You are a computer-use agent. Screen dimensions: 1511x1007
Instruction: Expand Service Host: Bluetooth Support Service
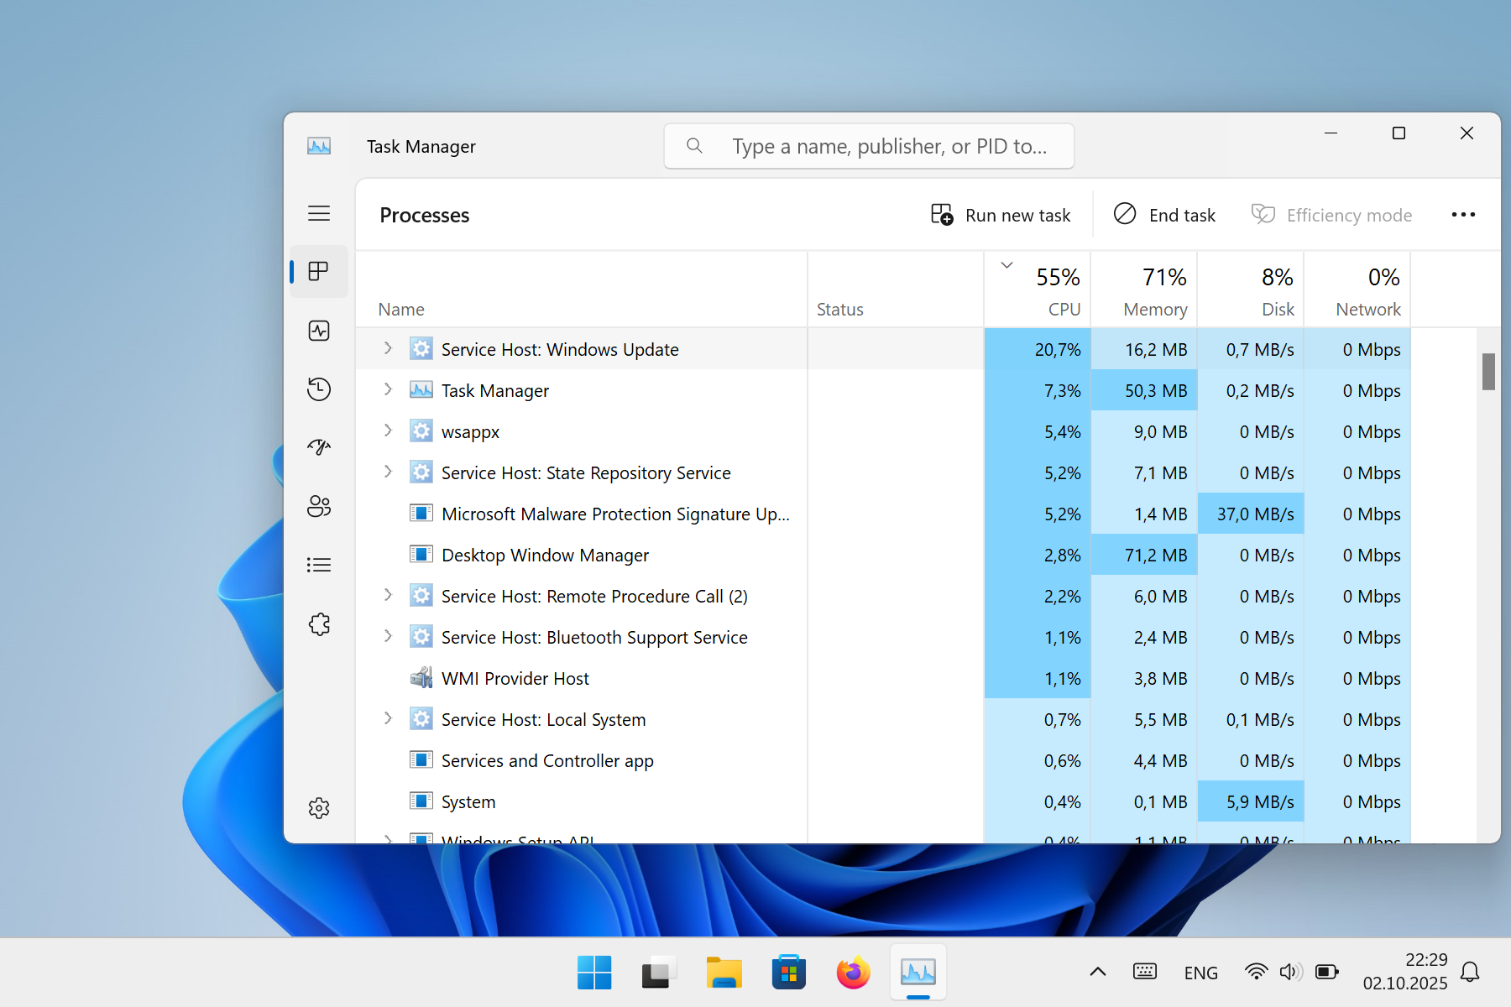point(388,636)
